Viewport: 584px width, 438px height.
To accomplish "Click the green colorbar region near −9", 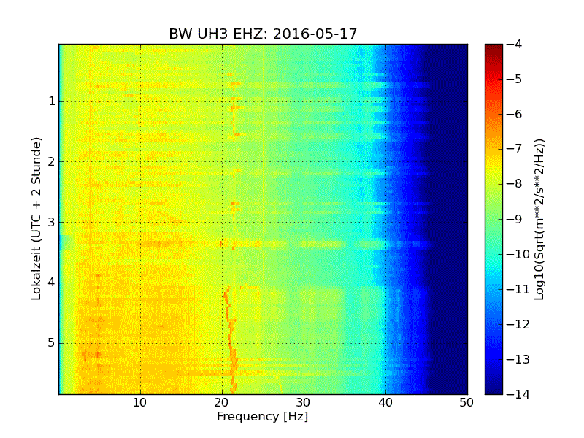I will click(493, 219).
